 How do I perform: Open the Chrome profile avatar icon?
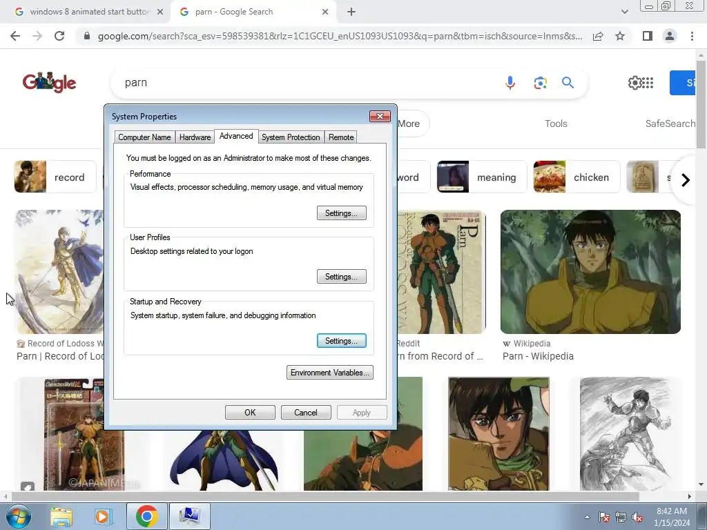tap(670, 36)
